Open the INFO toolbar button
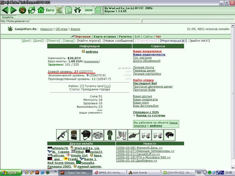Viewport: 235px width, 176px height. 50,10
